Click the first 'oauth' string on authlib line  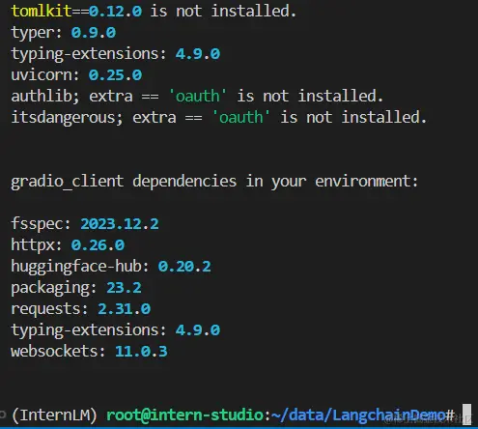pyautogui.click(x=198, y=96)
